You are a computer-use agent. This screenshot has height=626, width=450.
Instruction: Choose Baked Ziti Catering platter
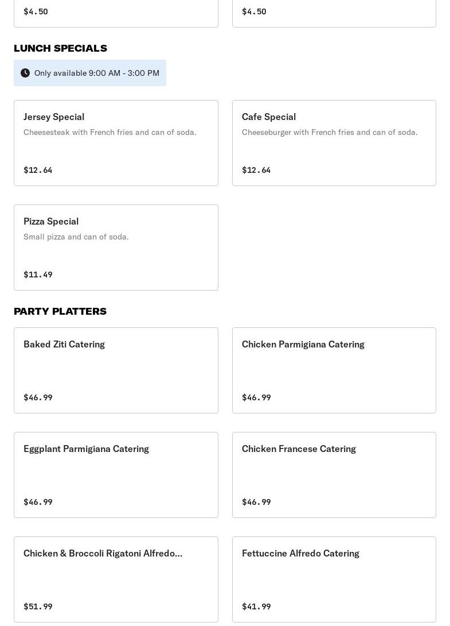[x=116, y=370]
